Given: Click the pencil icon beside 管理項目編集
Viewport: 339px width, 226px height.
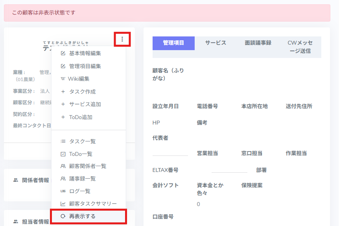Looking at the screenshot, I should coord(63,66).
